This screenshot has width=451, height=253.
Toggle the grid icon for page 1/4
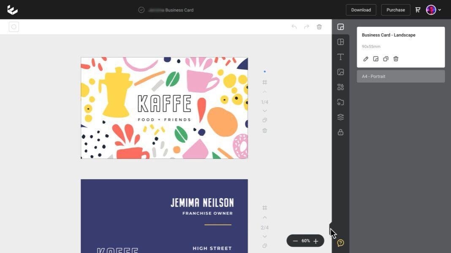[265, 82]
